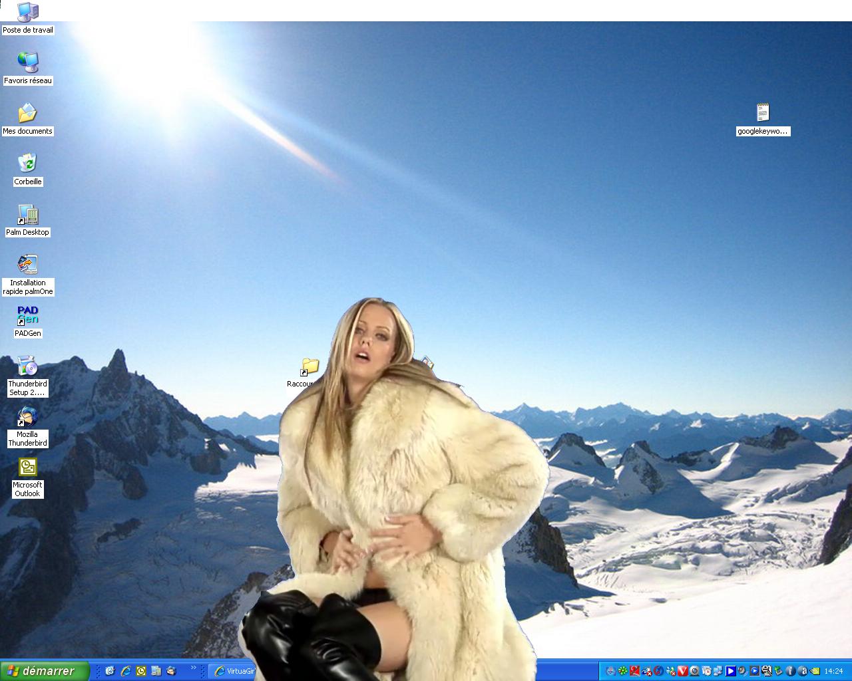Click the system clock showing 14:24
Screen dimensions: 852x681
pos(833,671)
